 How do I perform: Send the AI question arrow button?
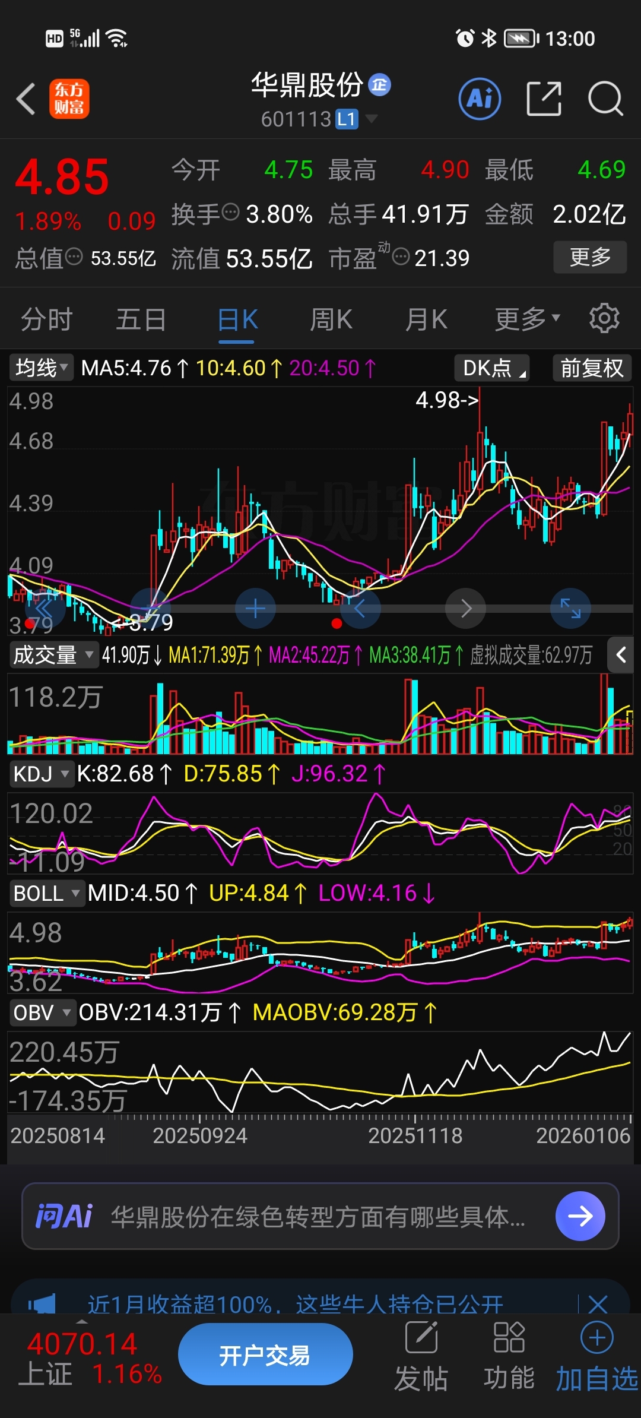(580, 1216)
